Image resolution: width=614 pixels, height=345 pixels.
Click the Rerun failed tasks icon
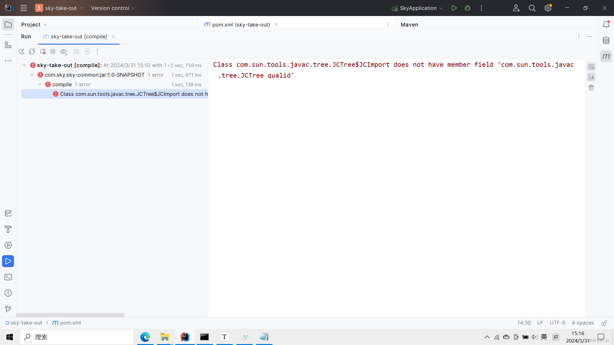coord(32,51)
